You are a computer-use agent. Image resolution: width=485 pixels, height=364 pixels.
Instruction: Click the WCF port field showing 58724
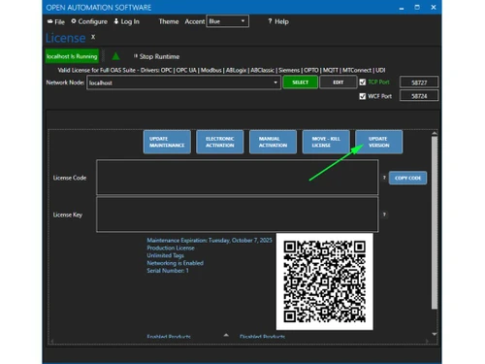click(419, 96)
